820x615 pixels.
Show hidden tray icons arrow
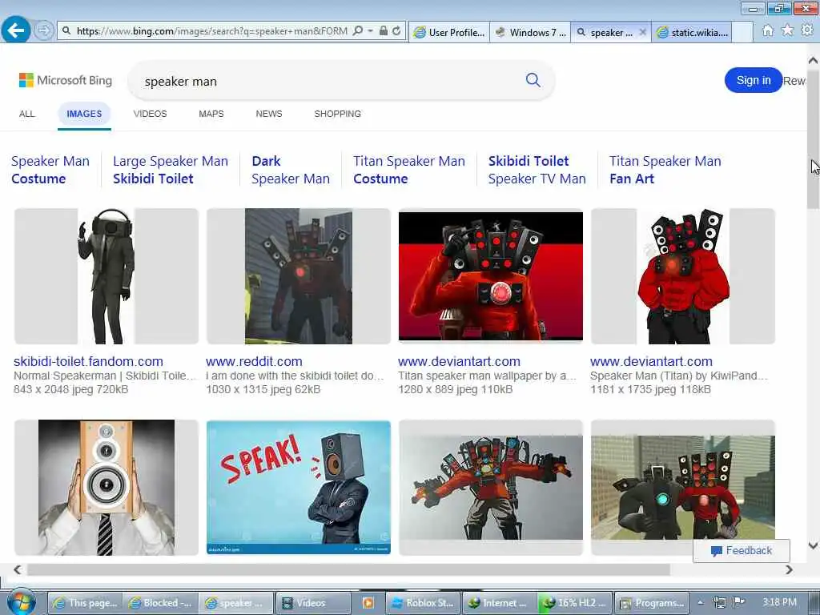[x=701, y=602]
